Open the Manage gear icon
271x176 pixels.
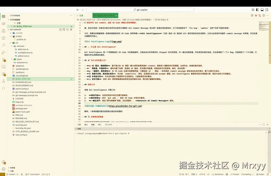[x=3, y=169]
